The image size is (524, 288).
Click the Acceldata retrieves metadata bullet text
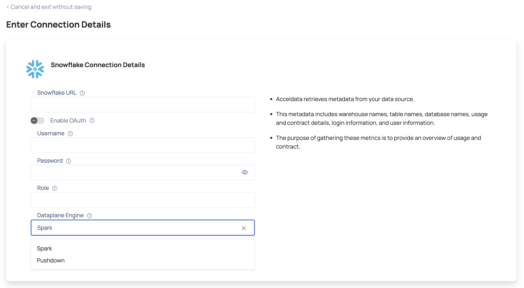tap(345, 99)
